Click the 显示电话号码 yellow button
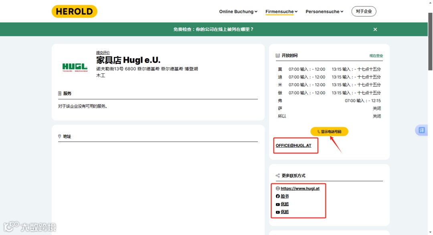The height and width of the screenshot is (235, 433). 329,132
